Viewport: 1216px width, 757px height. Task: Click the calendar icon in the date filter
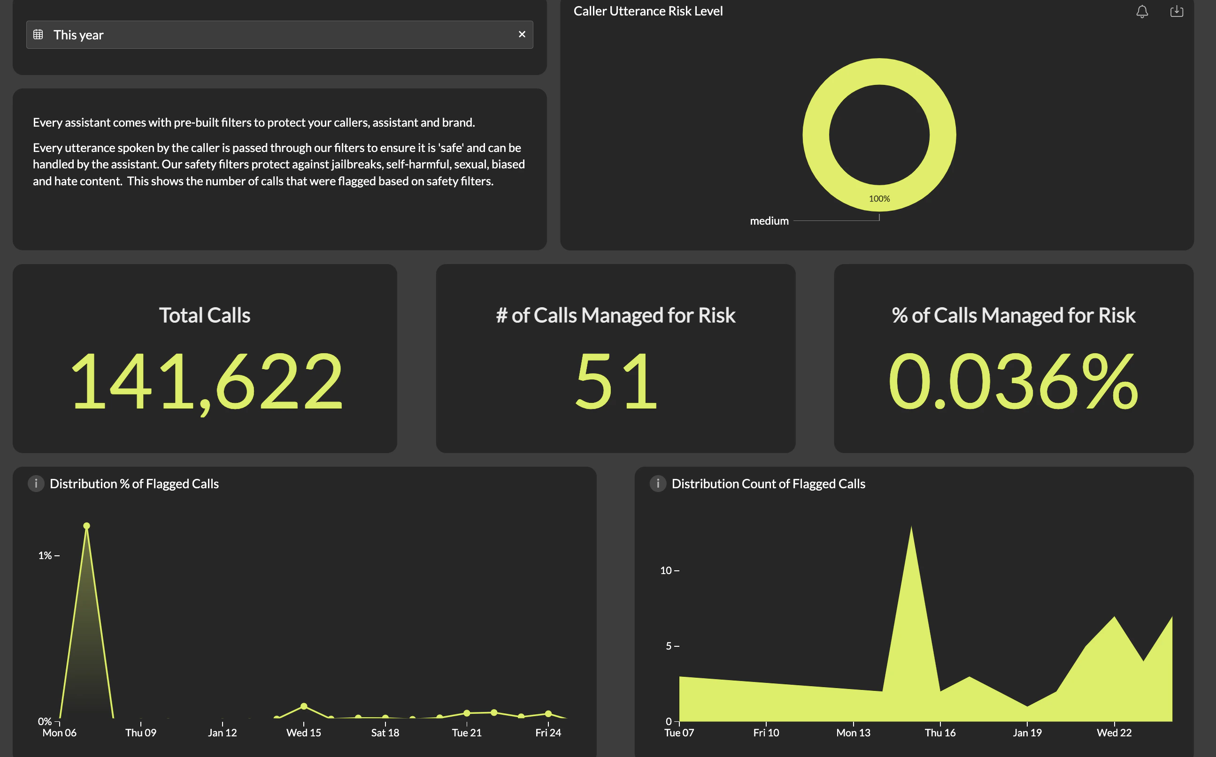coord(38,35)
